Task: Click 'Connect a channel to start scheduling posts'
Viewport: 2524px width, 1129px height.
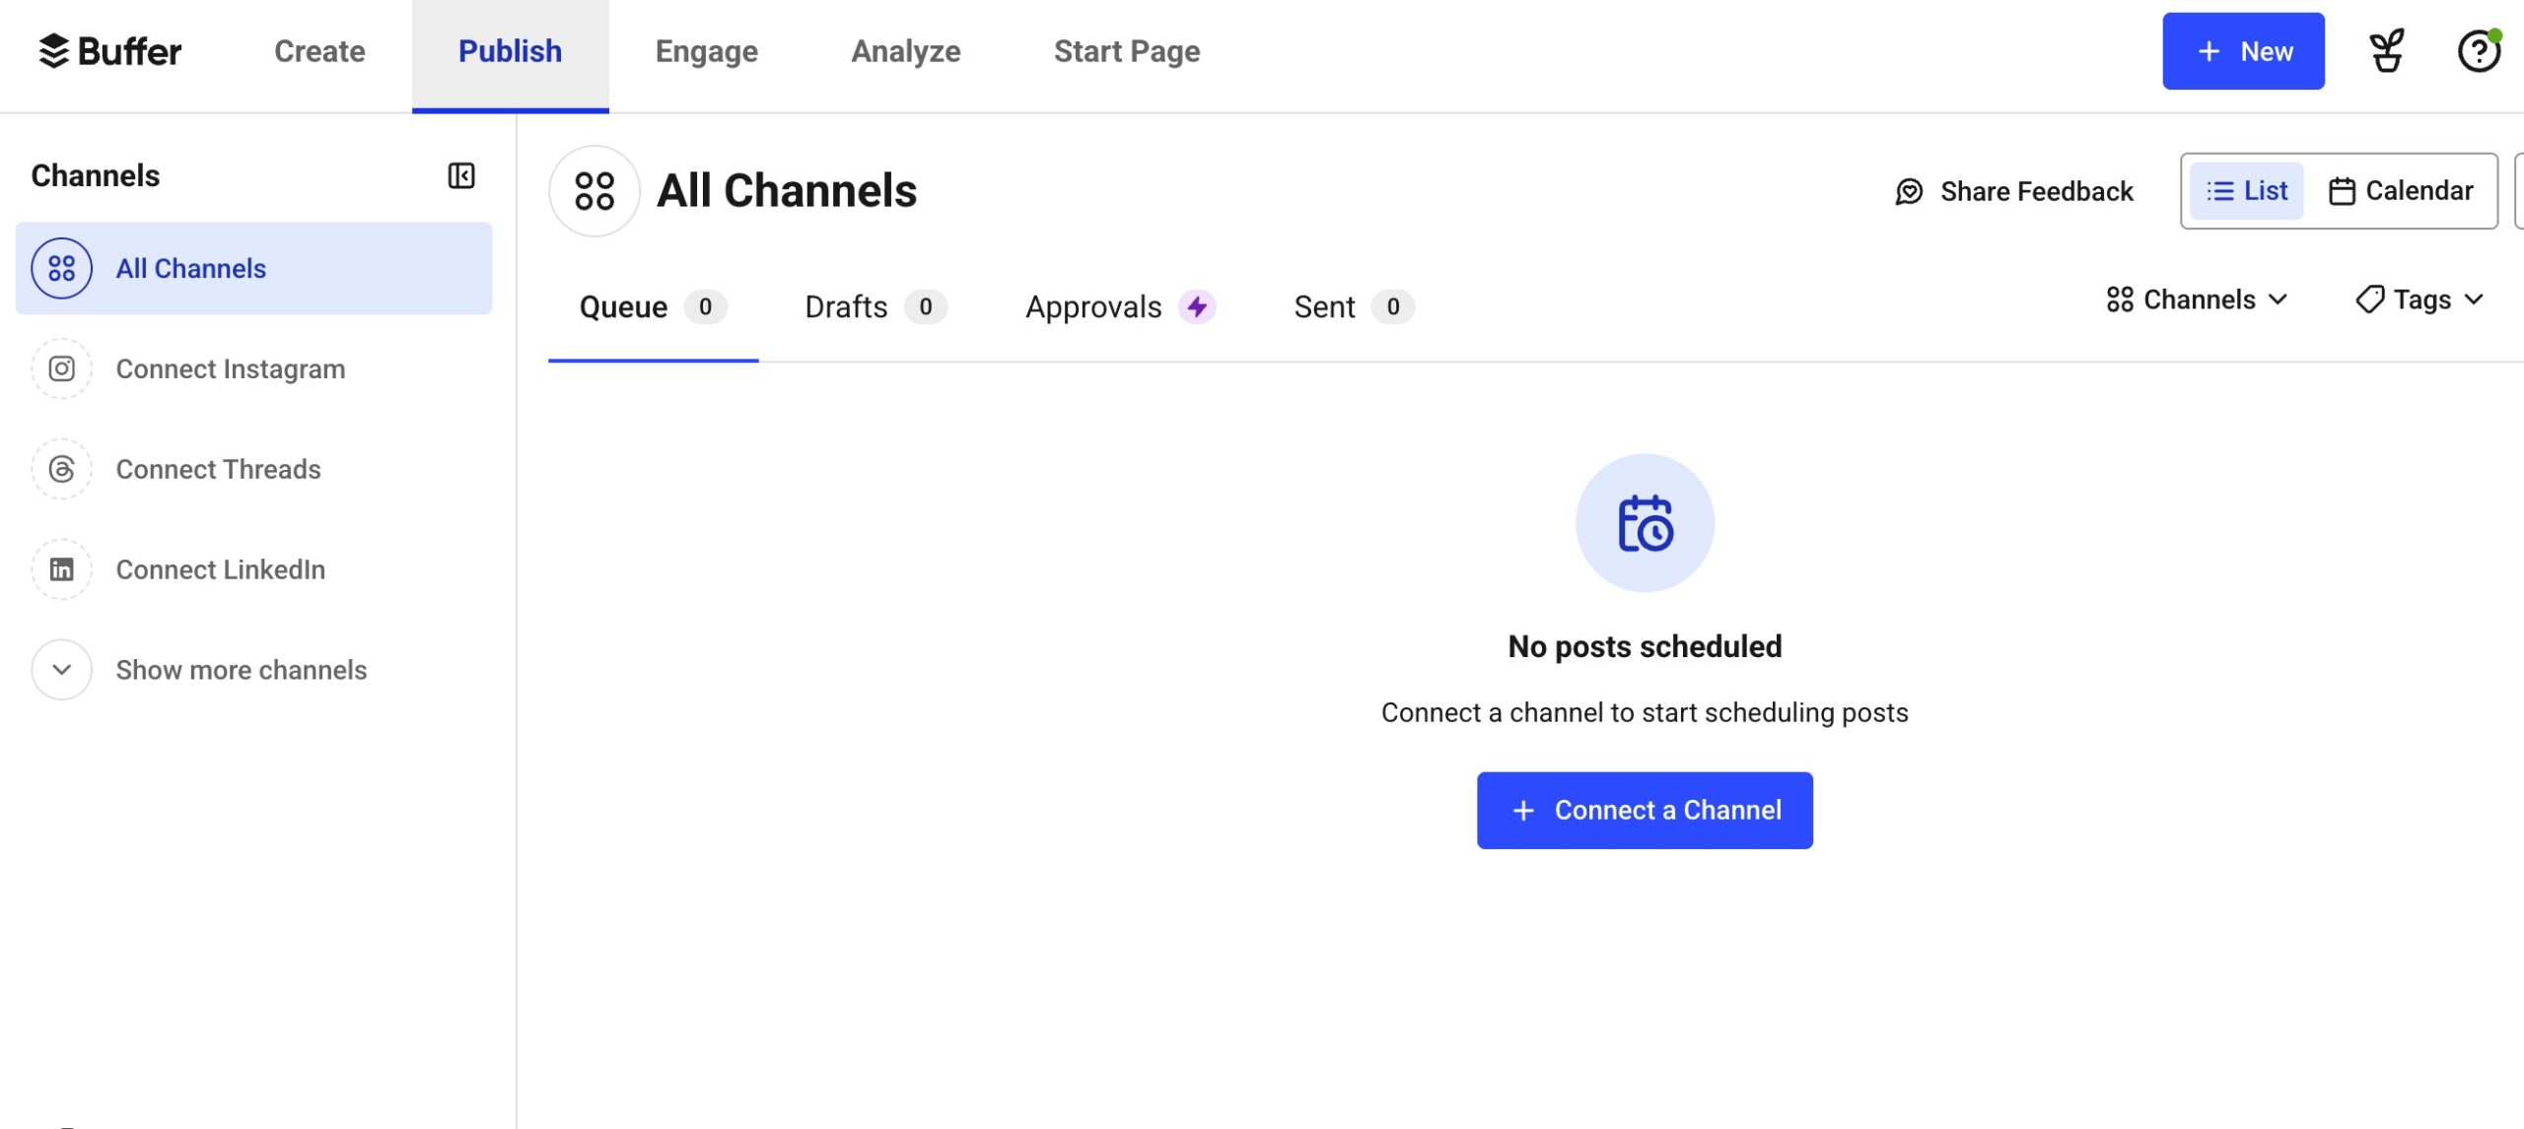Action: click(x=1645, y=712)
